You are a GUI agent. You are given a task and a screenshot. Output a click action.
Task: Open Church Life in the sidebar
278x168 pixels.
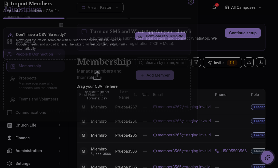(x=34, y=125)
